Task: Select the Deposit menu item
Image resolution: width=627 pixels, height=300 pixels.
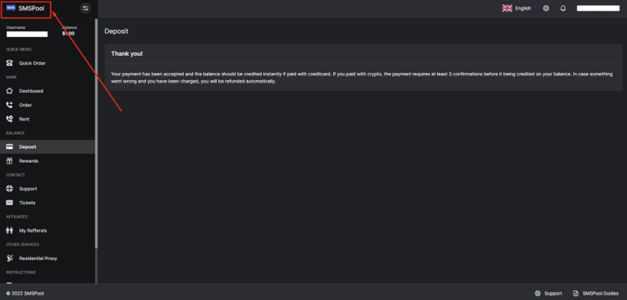Action: pyautogui.click(x=28, y=147)
